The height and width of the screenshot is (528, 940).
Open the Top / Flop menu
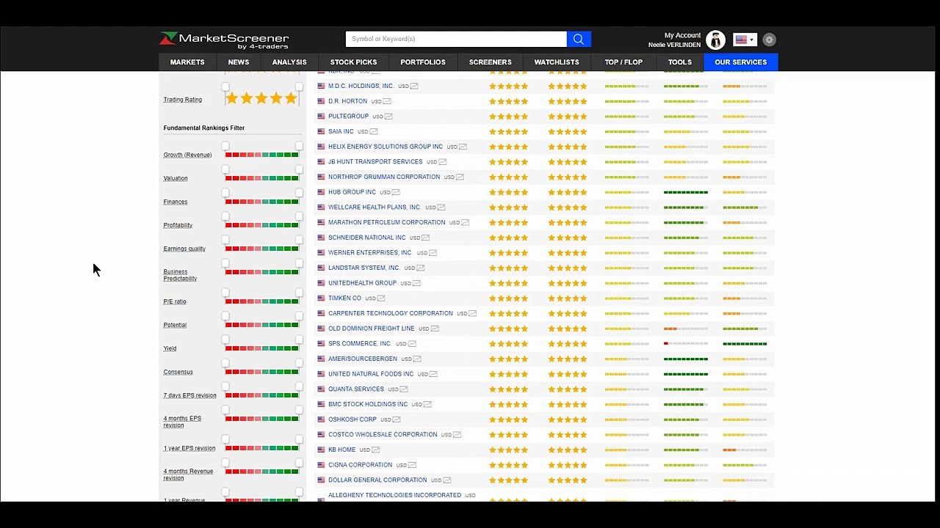pos(623,62)
